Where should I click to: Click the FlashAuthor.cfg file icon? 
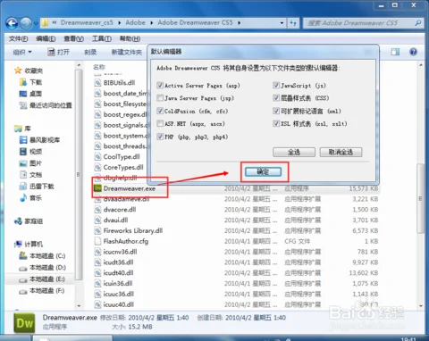[x=97, y=241]
